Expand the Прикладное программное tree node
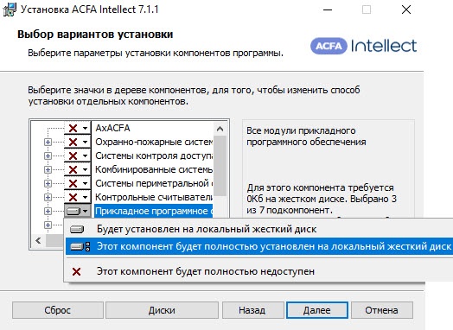Screen dimensions: 453x330 48,212
